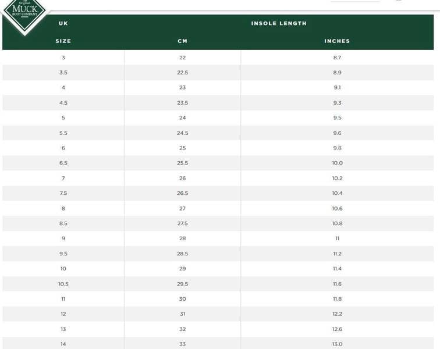
Task: Click the 25.5 cm cell
Action: pyautogui.click(x=182, y=163)
